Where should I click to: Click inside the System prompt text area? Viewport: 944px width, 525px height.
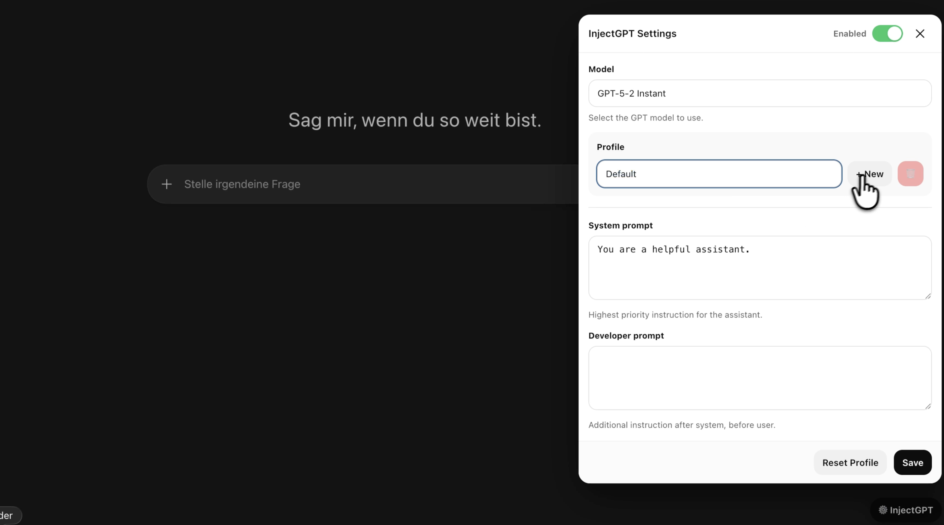coord(759,267)
